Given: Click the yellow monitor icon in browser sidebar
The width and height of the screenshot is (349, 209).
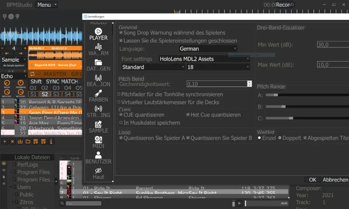Looking at the screenshot, I should (4, 164).
